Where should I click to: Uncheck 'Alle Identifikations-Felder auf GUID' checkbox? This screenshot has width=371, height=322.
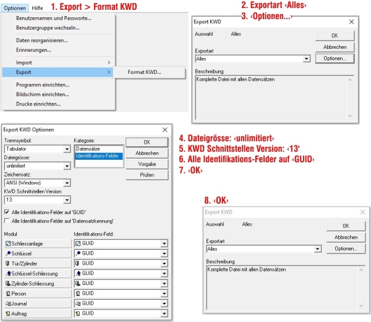coord(7,212)
